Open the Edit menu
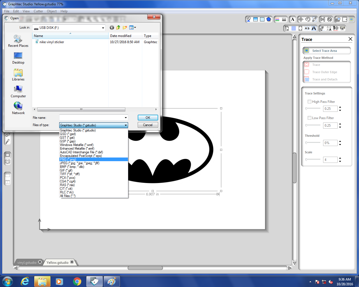Viewport: 359px width, 287px height. click(x=16, y=11)
